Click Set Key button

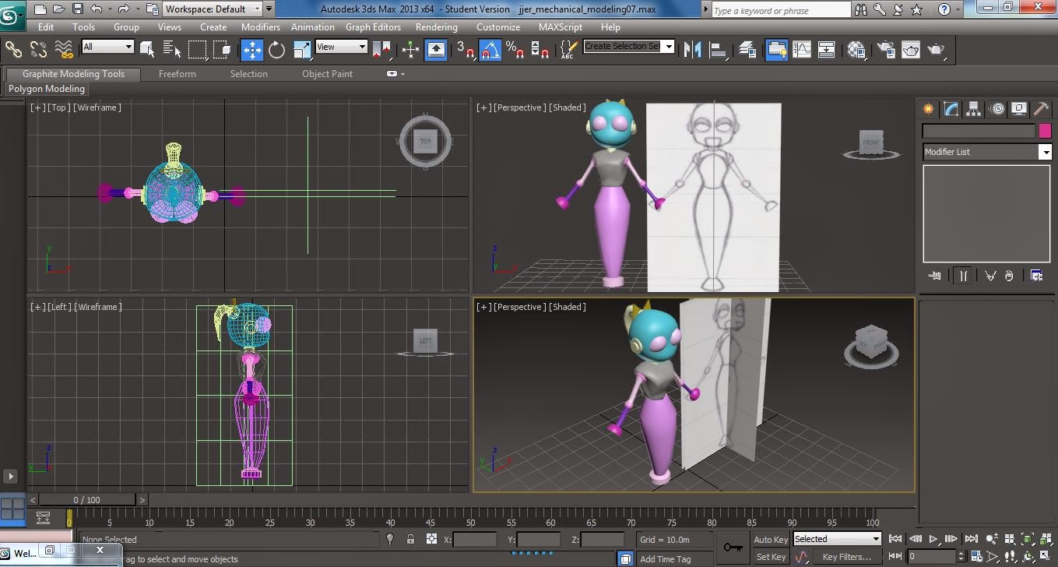click(x=771, y=557)
